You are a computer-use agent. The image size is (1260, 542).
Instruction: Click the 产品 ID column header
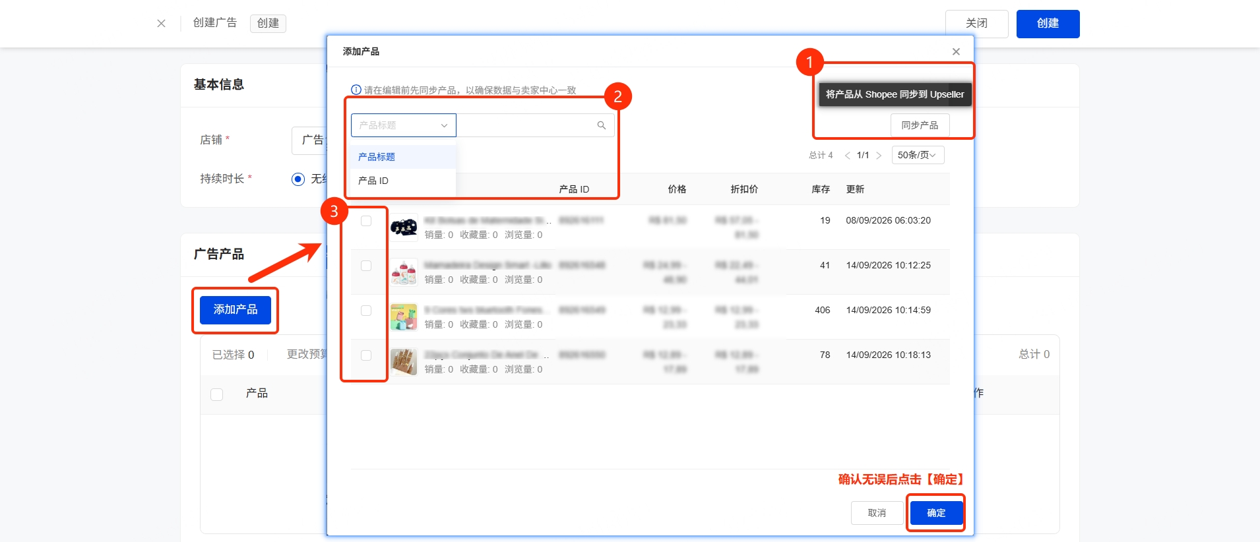pos(574,189)
